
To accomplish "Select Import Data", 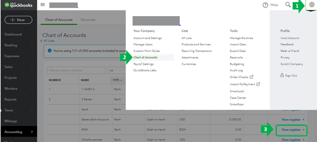I will click(238, 44).
